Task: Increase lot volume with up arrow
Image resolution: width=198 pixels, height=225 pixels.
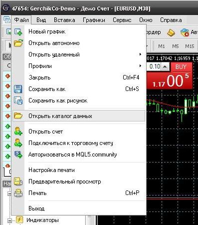Action: coord(165,66)
